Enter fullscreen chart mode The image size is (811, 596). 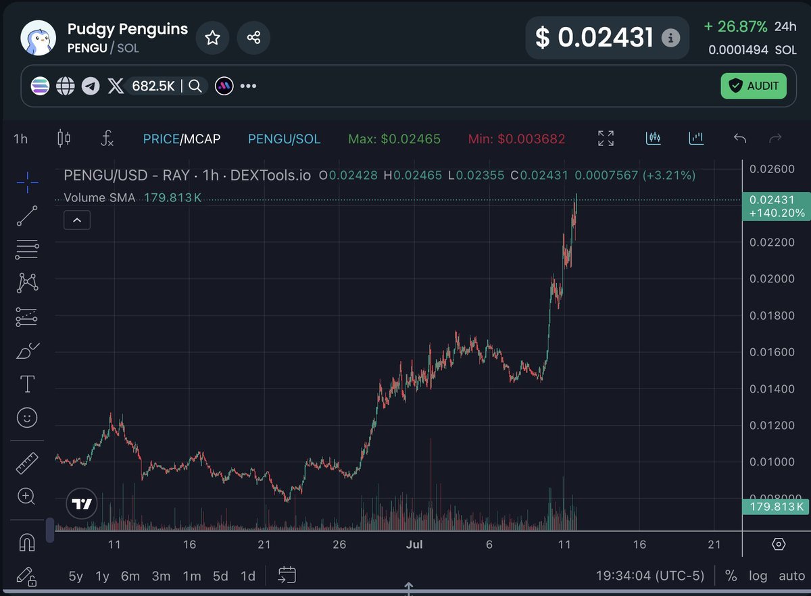tap(606, 139)
